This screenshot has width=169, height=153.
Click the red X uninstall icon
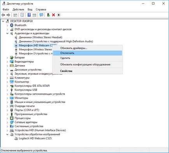pos(53,15)
